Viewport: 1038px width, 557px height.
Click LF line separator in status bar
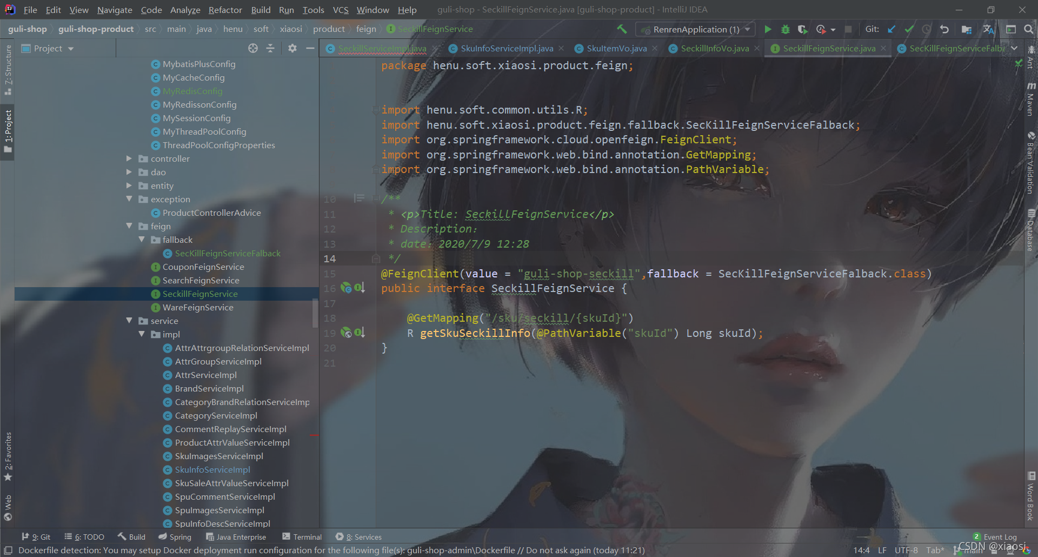coord(882,550)
